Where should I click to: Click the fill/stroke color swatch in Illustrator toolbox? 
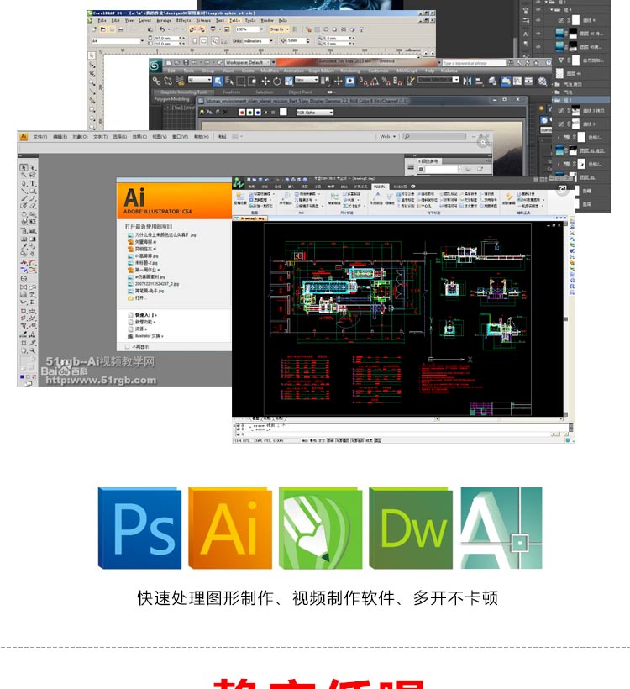(x=29, y=364)
